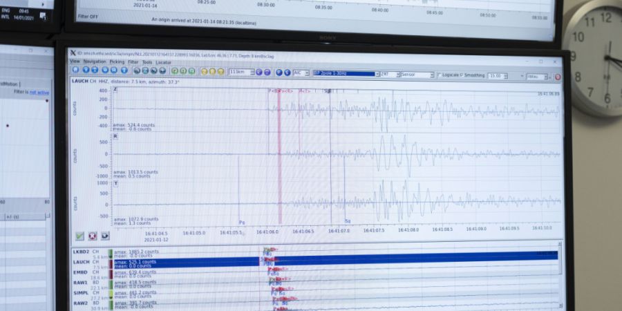
Task: Click the first green circular toolbar icon
Action: pyautogui.click(x=174, y=71)
